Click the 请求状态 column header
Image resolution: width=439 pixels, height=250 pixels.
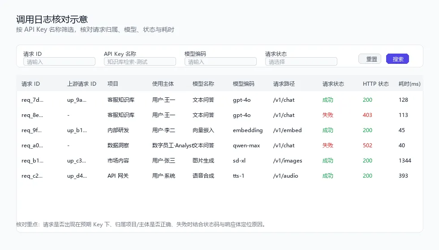pos(333,84)
